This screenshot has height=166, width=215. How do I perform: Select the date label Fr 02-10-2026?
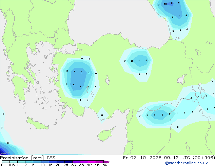pyautogui.click(x=142, y=158)
